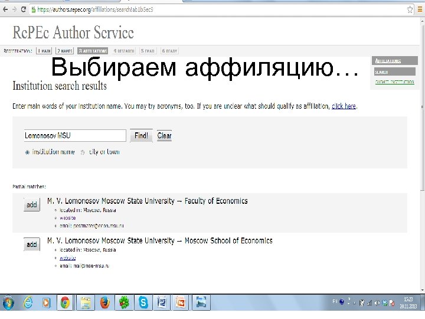Screen dimensions: 425x319
Task: Open the help question mark tray icon
Action: pos(342,302)
